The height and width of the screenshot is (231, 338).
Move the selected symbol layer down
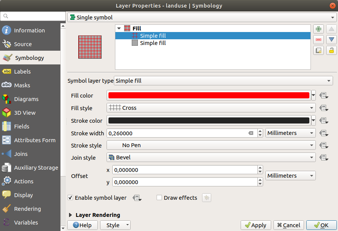coord(331,39)
